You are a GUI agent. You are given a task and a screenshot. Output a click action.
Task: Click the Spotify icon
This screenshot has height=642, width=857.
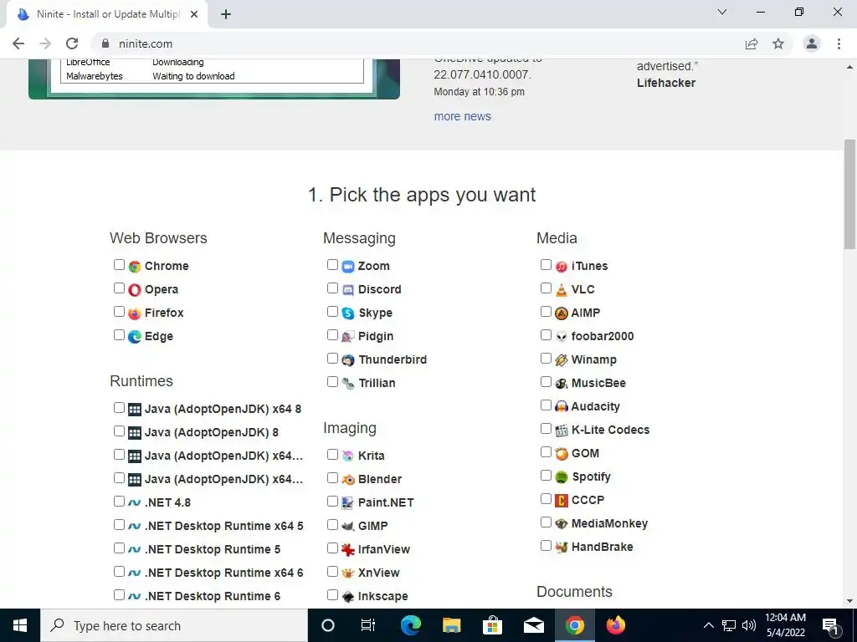(x=562, y=477)
